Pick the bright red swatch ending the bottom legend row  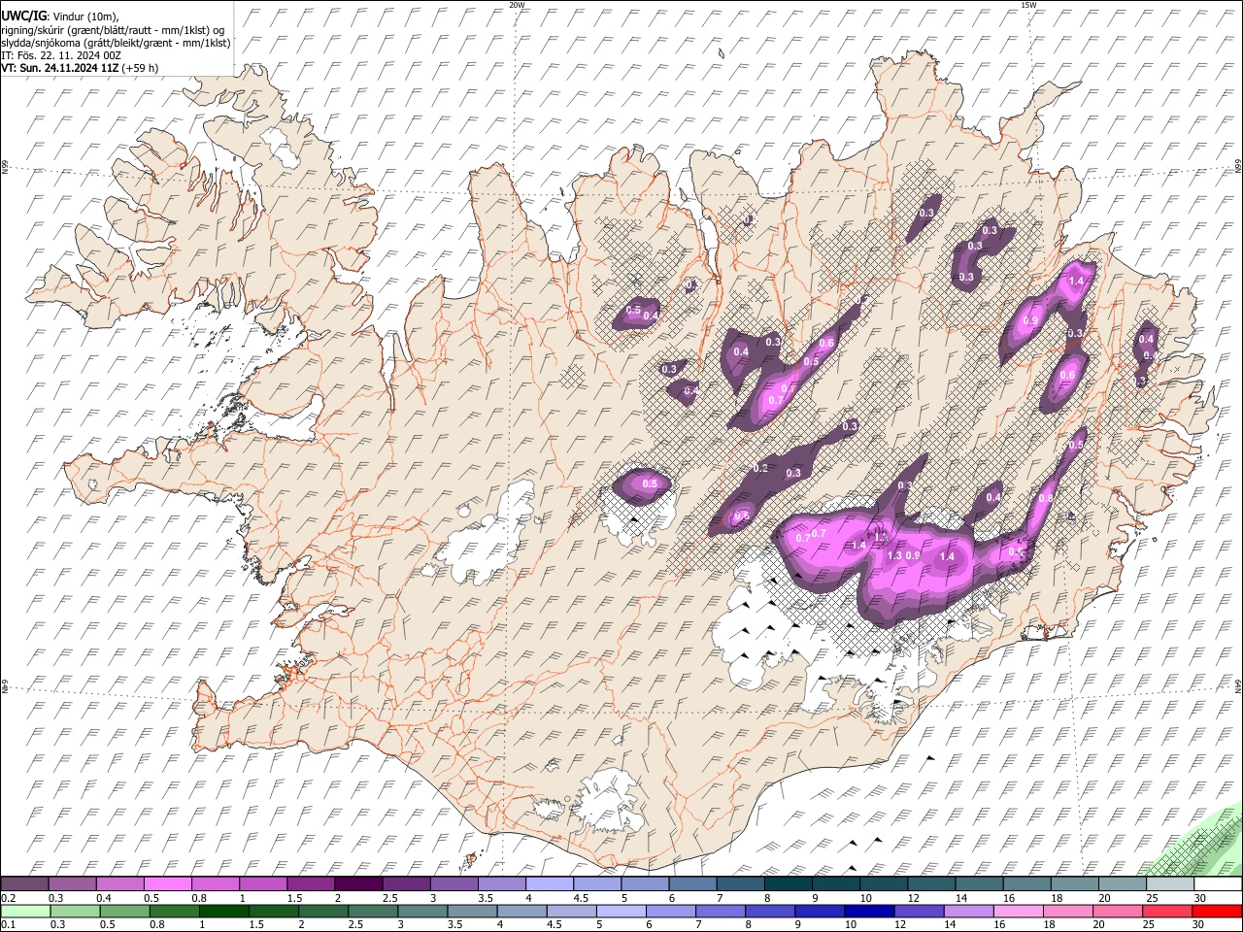1217,911
